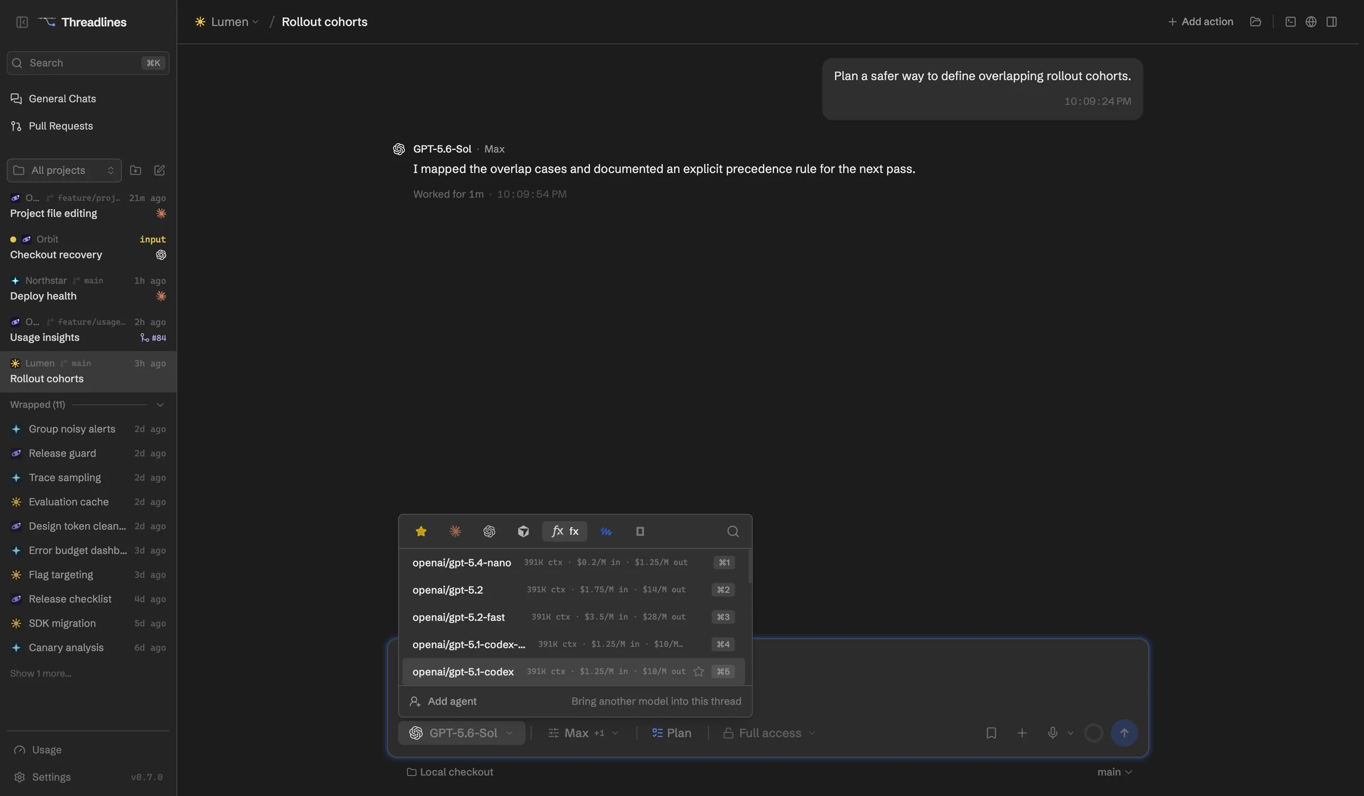
Task: Start voice input with microphone icon
Action: coord(1053,733)
